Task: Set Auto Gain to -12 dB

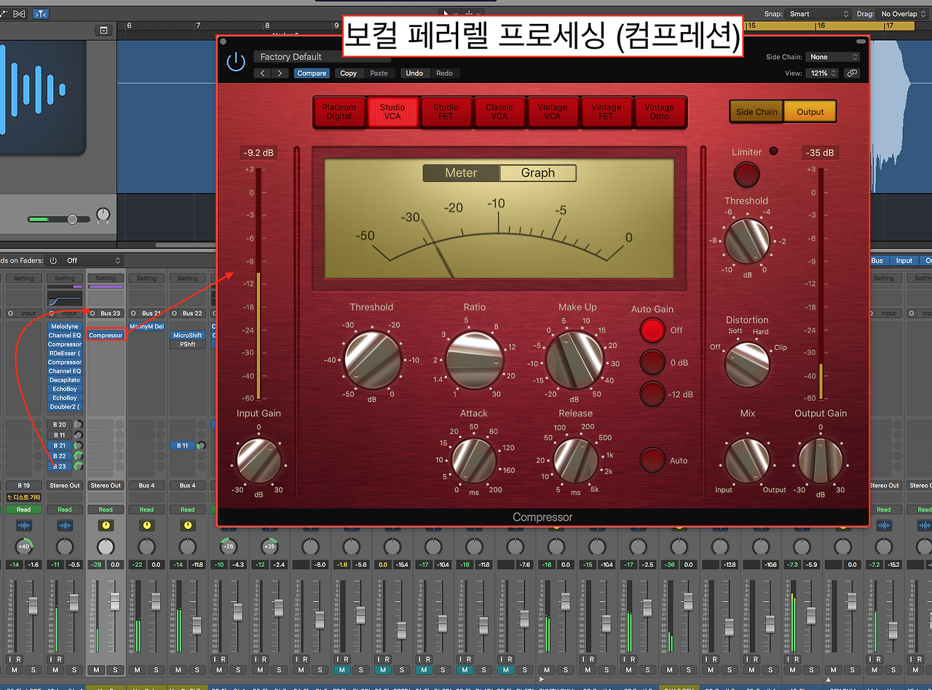Action: (x=652, y=394)
